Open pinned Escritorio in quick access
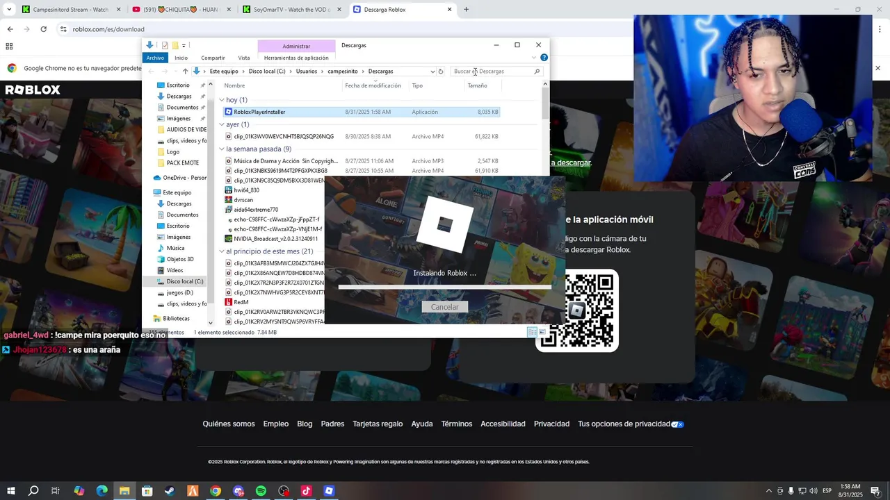The height and width of the screenshot is (500, 890). coord(178,85)
